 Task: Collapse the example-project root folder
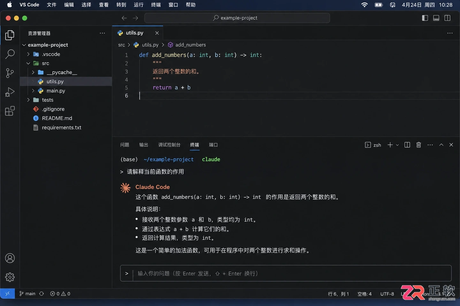(24, 45)
